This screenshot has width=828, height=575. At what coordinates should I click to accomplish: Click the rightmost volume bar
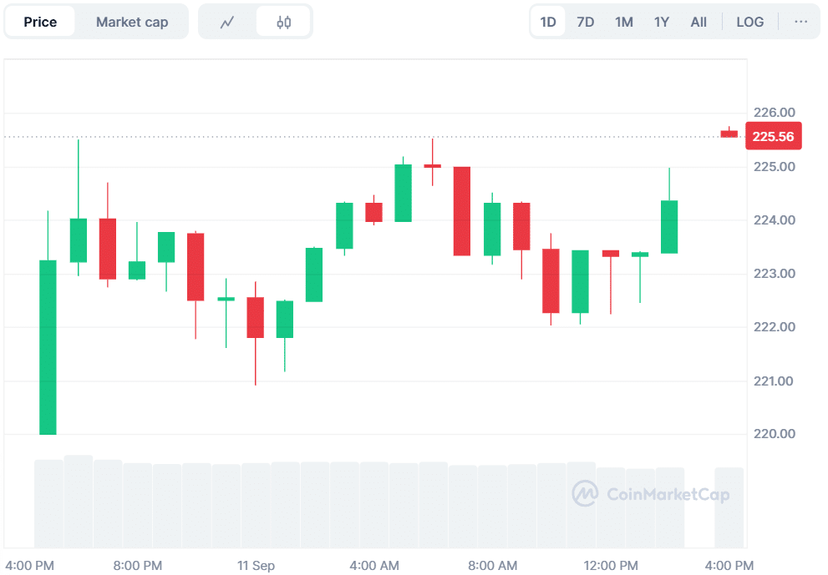[x=729, y=507]
